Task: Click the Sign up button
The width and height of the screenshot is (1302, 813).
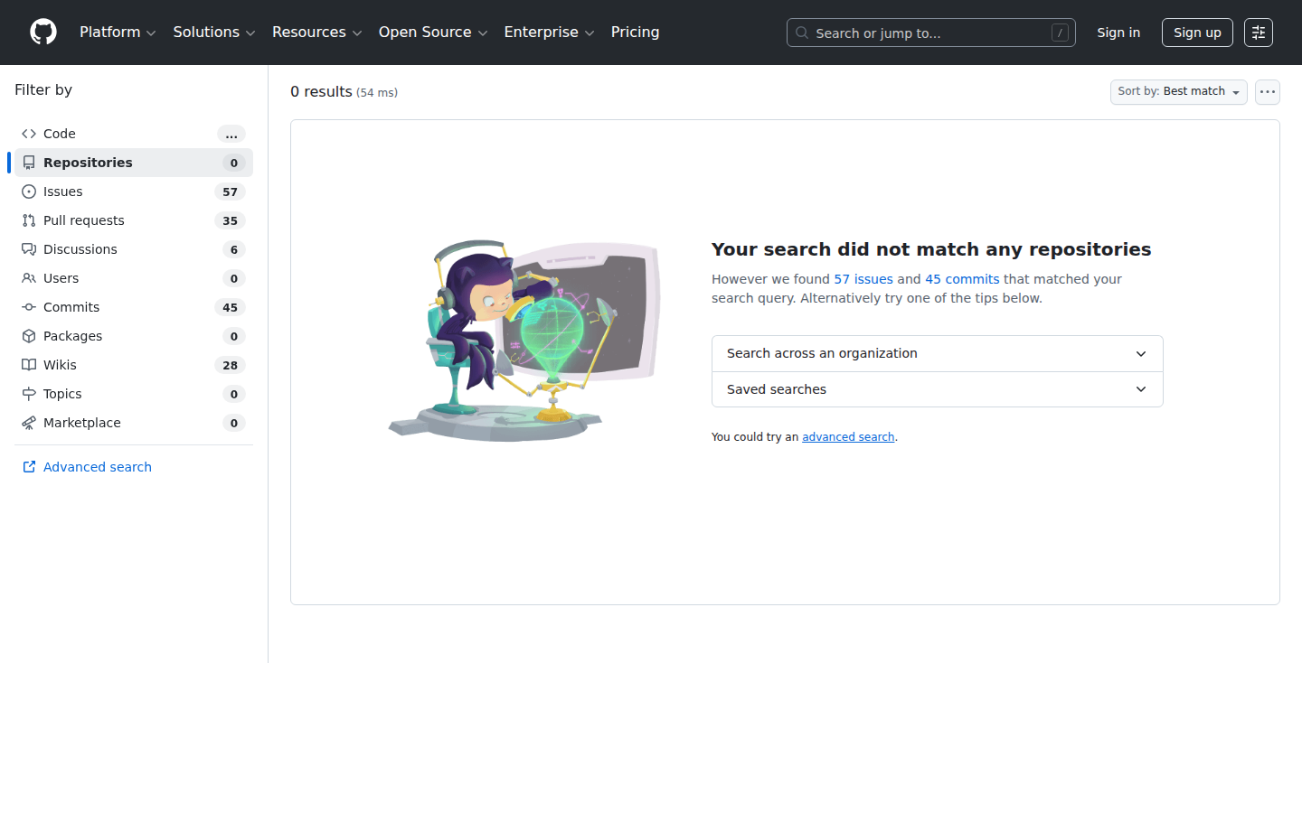Action: tap(1196, 33)
